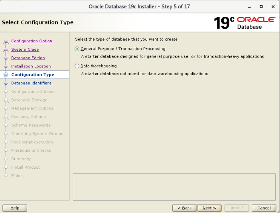Click the installer title bar text
This screenshot has height=213, width=280.
click(139, 7)
